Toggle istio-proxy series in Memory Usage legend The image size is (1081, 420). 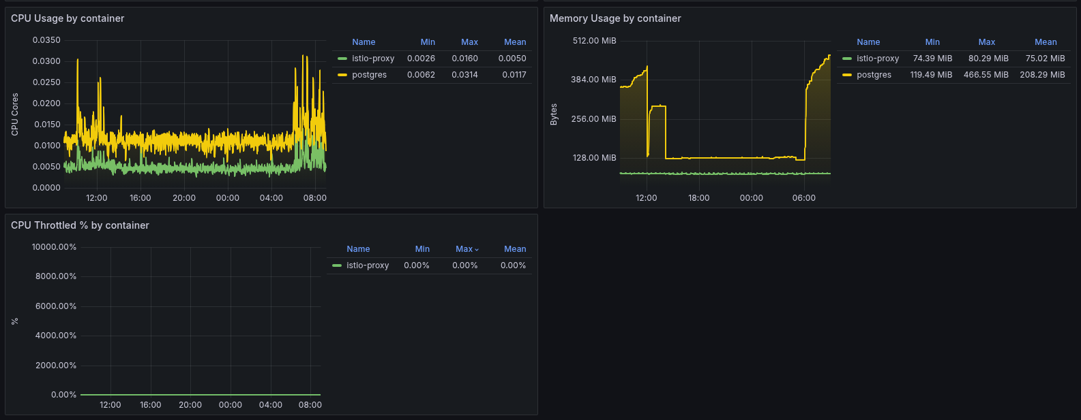tap(878, 59)
